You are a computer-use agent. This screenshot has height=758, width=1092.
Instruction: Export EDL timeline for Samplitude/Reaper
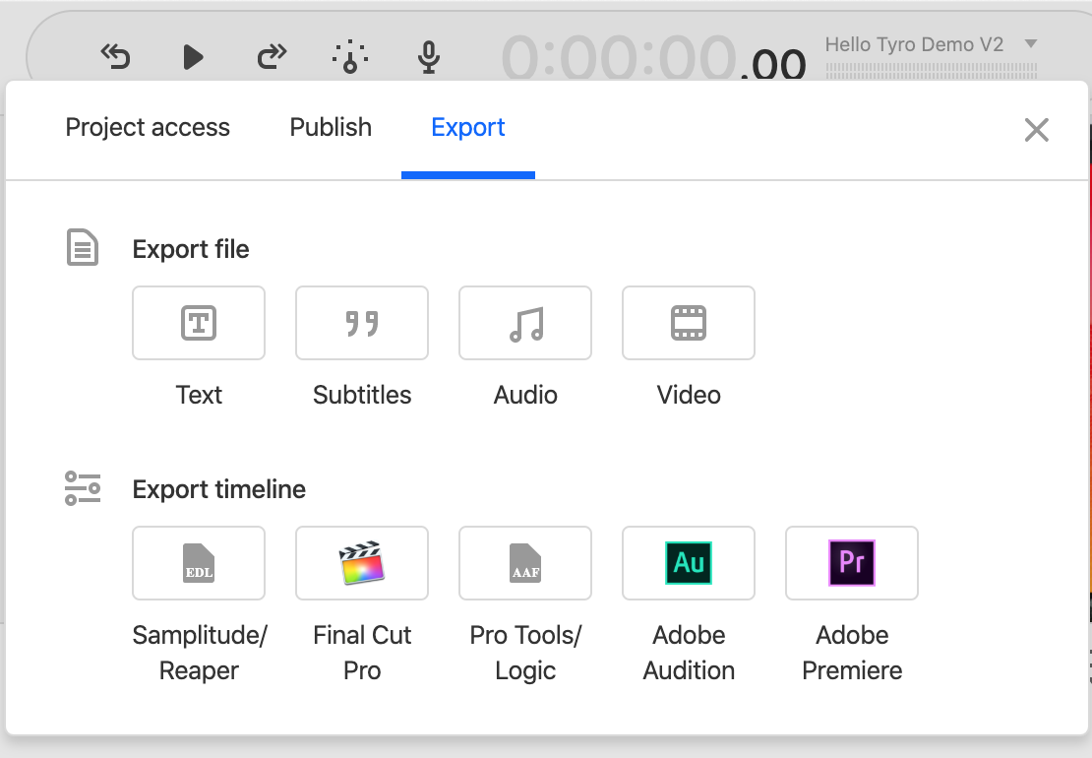point(199,563)
